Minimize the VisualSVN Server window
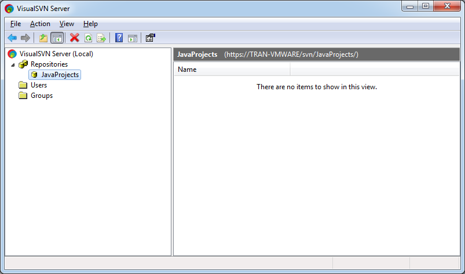Screen dimensions: 465x274 [410, 6]
